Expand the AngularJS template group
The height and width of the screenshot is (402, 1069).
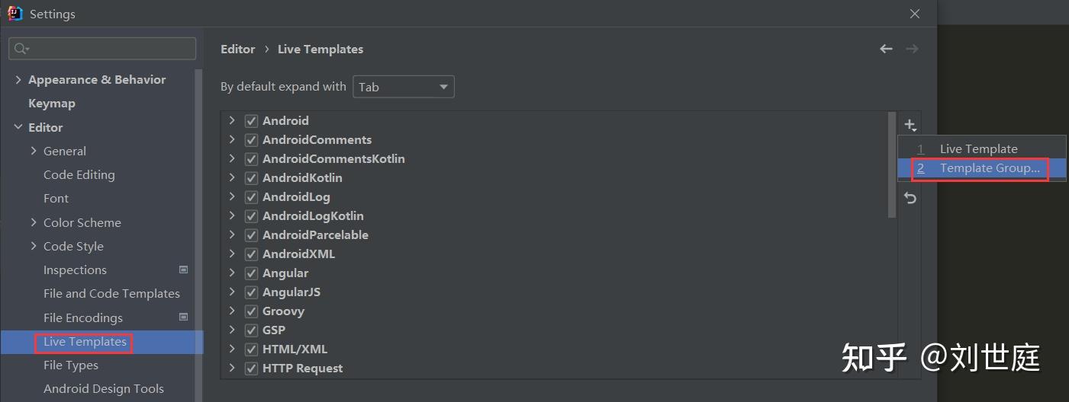pyautogui.click(x=232, y=292)
